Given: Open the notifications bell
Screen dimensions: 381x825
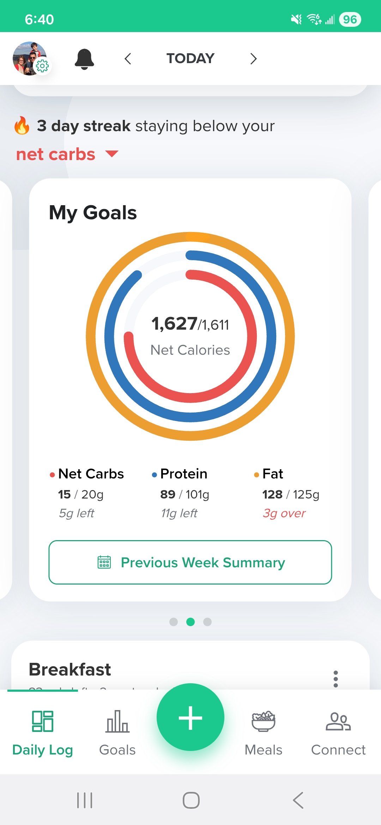Looking at the screenshot, I should 84,59.
